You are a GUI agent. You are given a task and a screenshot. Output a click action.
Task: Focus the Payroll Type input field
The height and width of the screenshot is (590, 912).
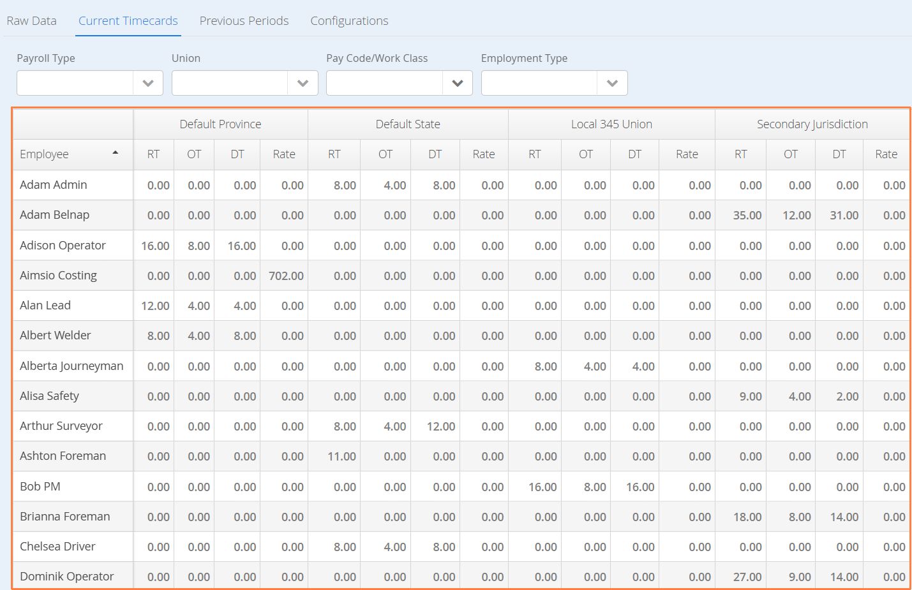point(75,83)
